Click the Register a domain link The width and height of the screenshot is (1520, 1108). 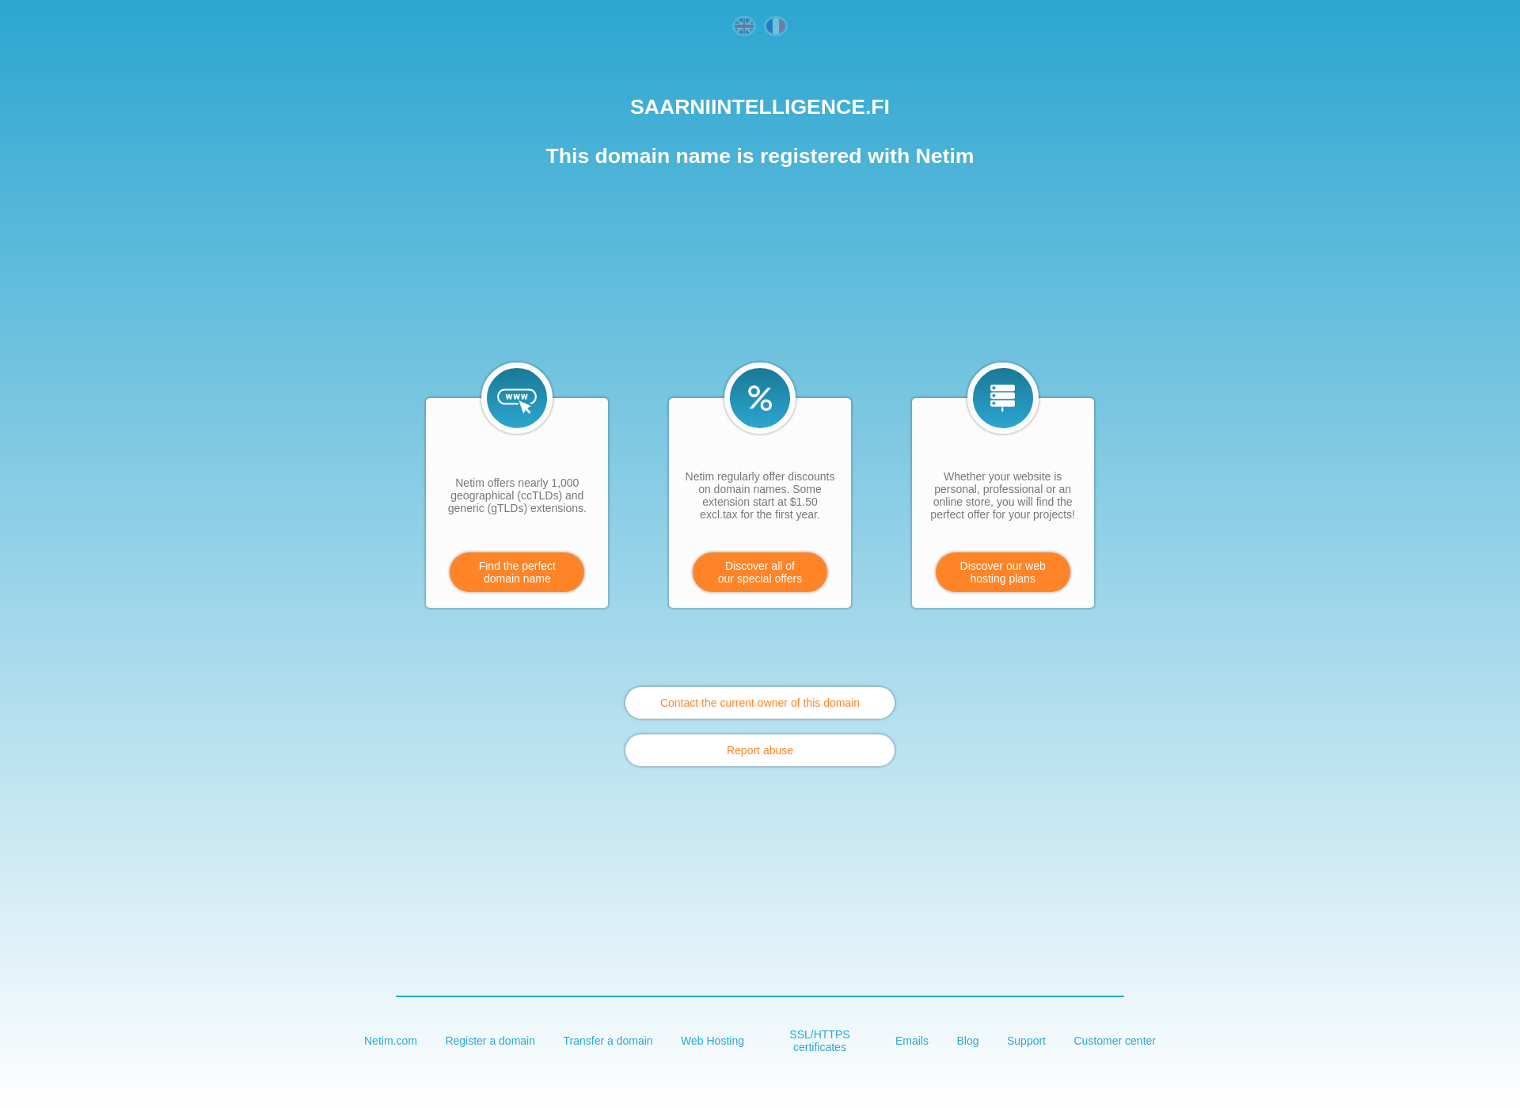(x=490, y=1041)
